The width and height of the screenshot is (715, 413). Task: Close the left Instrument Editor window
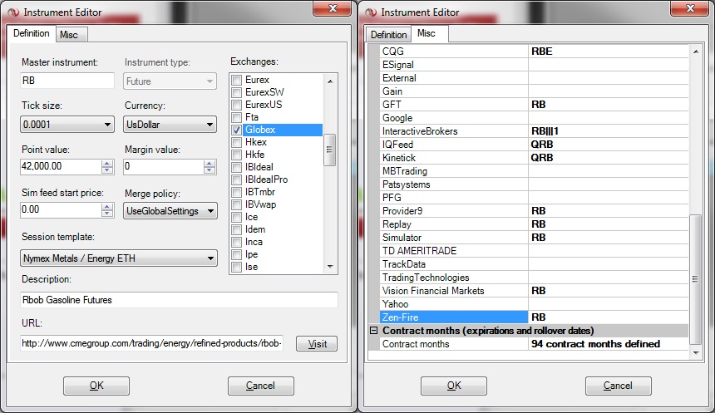[333, 8]
